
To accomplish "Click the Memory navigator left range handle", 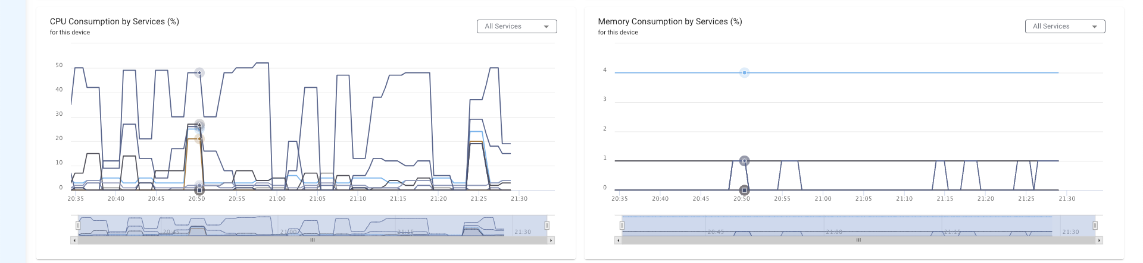I will [x=622, y=226].
